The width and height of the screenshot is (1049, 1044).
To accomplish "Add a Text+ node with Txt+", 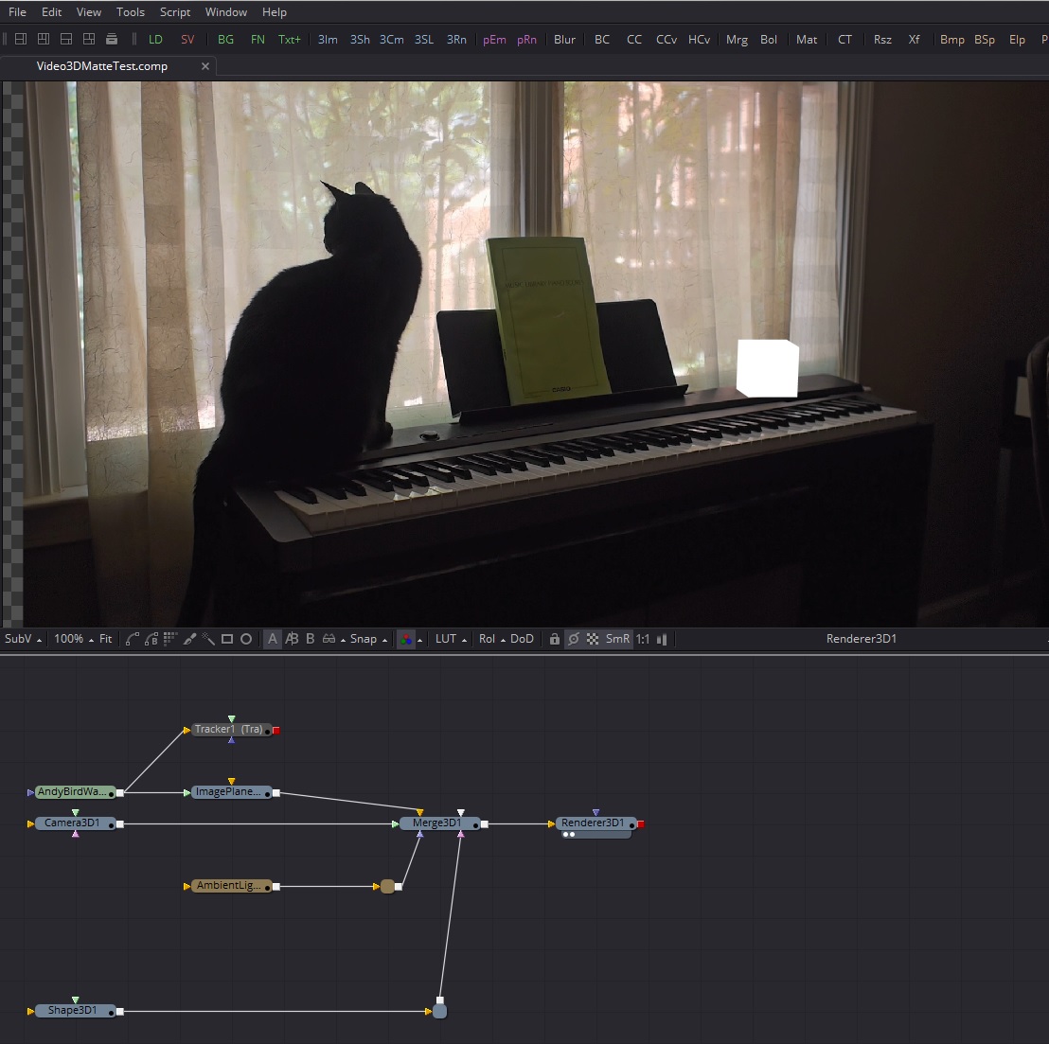I will 290,40.
